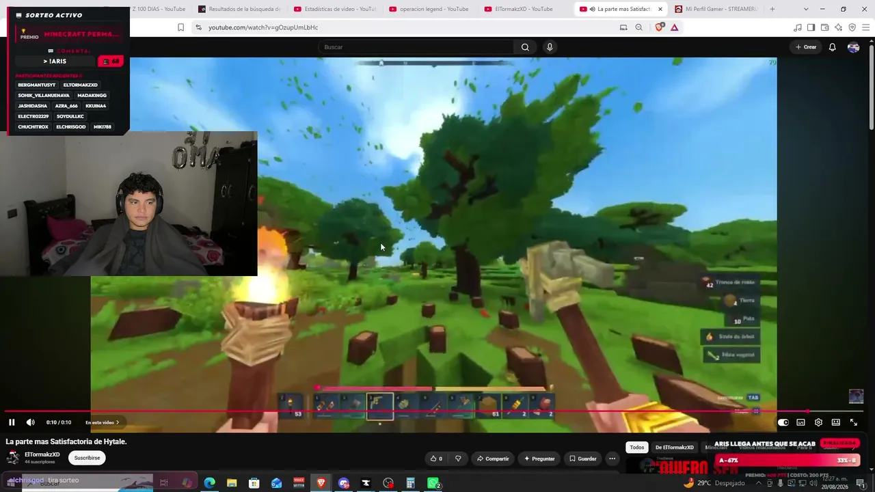Open Brave VPN shield icon
Viewport: 875px width, 492px height.
(x=852, y=27)
